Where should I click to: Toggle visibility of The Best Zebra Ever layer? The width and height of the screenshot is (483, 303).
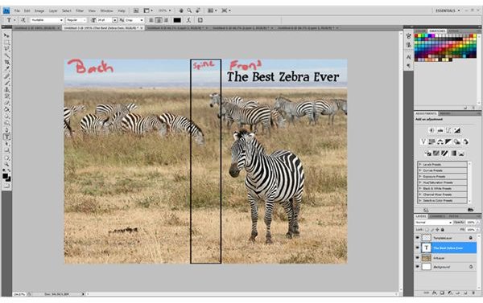417,248
